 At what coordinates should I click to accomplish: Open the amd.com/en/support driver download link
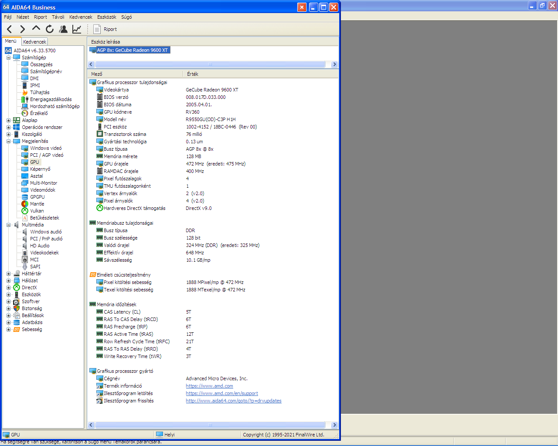pos(222,393)
